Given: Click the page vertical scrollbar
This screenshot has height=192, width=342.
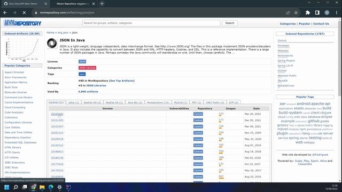Looking at the screenshot, I should (340, 58).
